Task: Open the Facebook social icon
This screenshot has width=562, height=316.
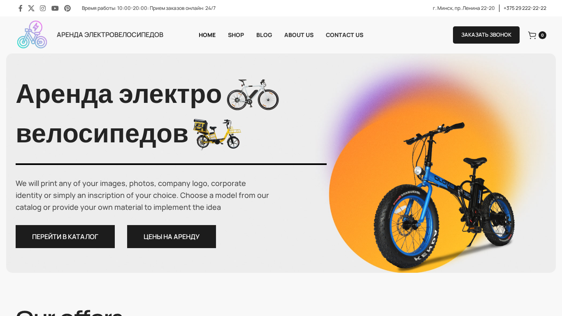Action: pos(20,8)
